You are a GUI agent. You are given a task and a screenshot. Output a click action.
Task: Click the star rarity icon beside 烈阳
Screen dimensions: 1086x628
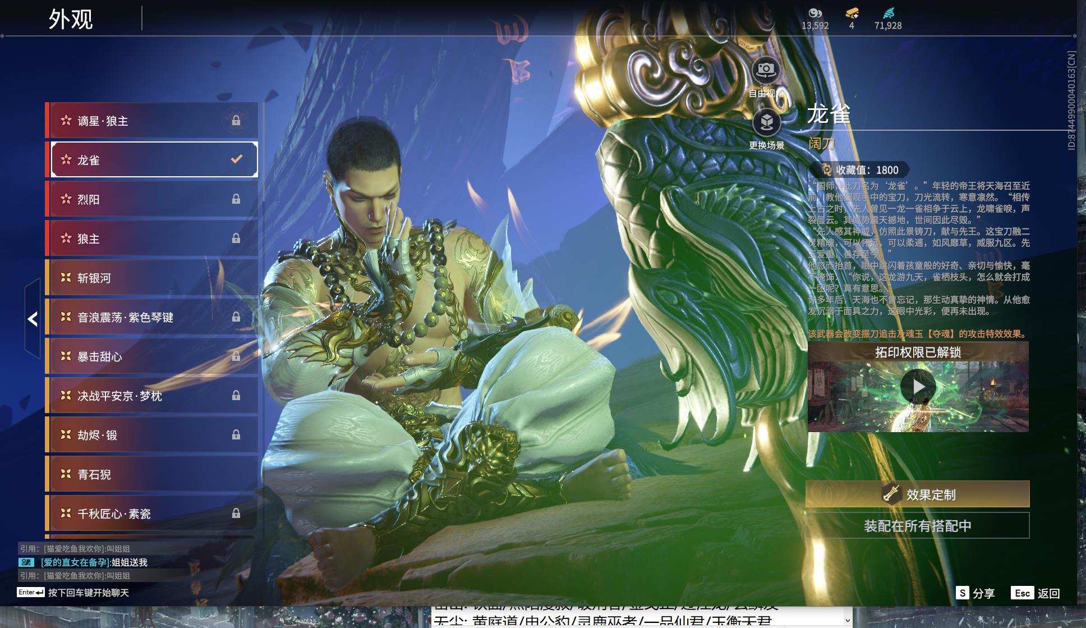click(66, 199)
